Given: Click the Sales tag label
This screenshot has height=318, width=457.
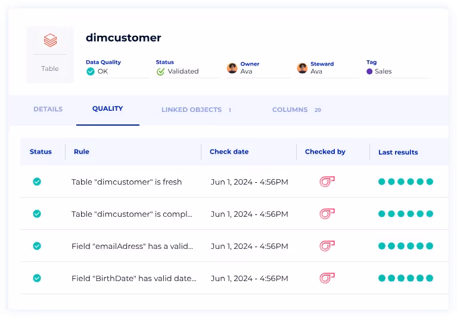Looking at the screenshot, I should pos(383,71).
